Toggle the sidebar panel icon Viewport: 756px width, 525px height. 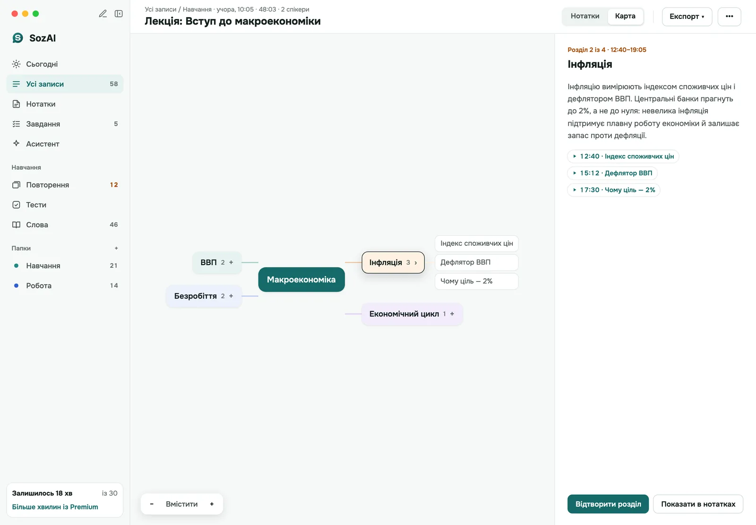click(119, 14)
